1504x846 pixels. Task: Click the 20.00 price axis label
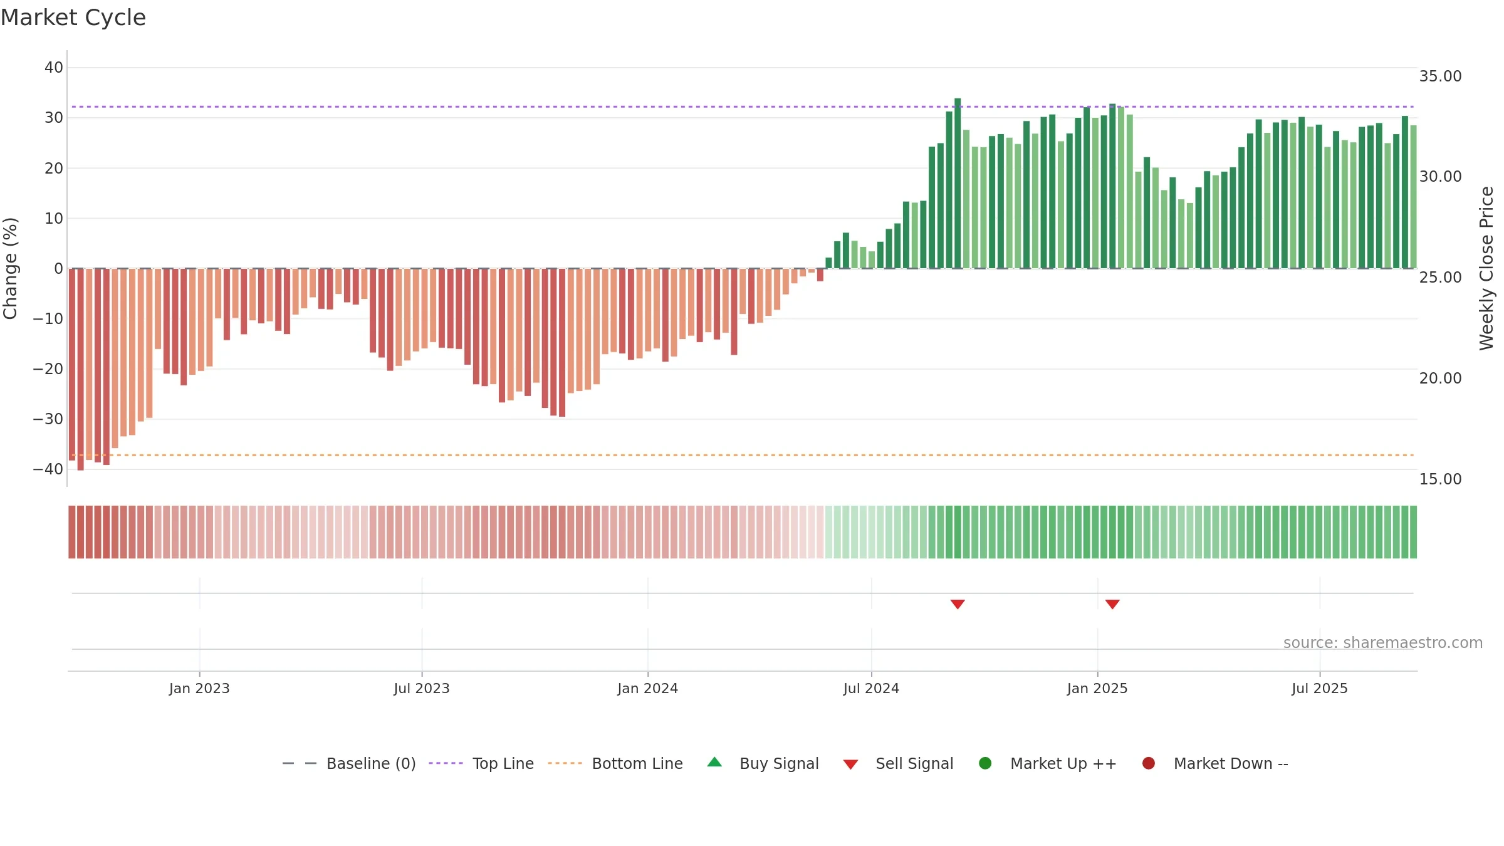1440,379
